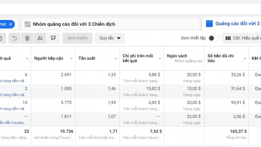261x147 pixels.
Task: Select the reach value 1.811
Action: tap(66, 116)
